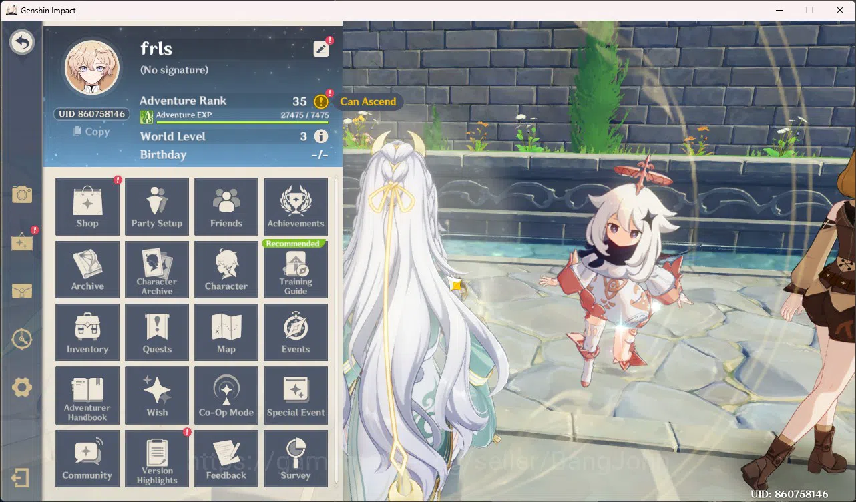The height and width of the screenshot is (502, 856).
Task: Click the Can Ascend label
Action: tap(368, 101)
